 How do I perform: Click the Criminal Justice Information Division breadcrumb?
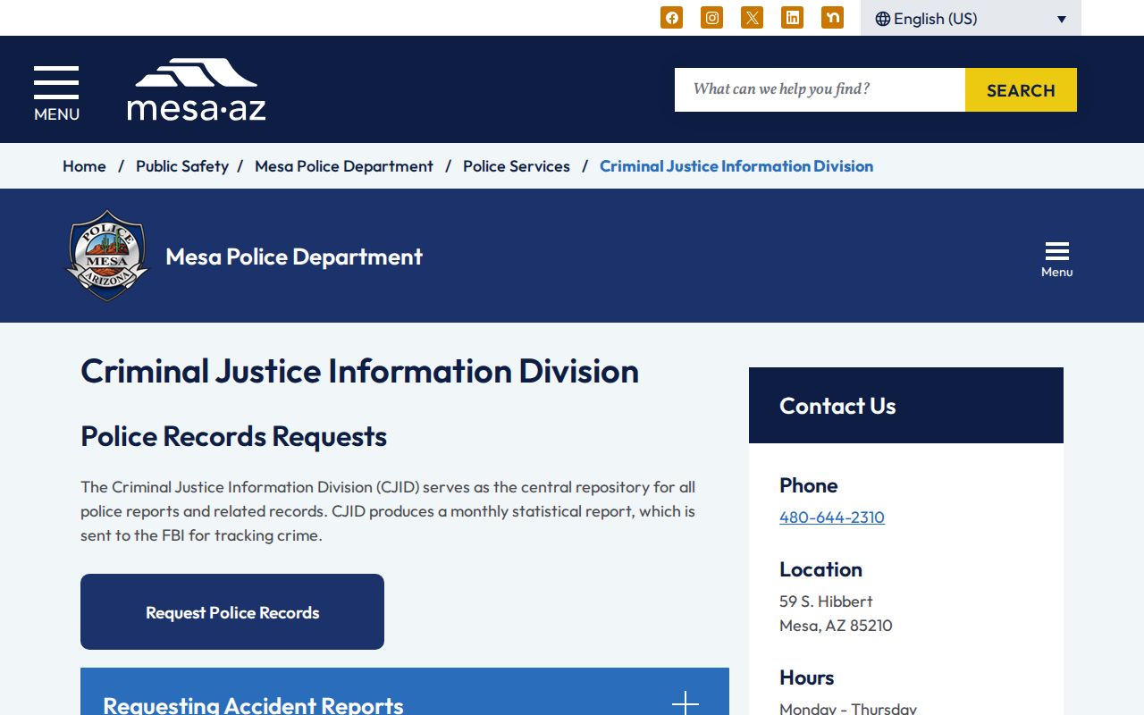[736, 166]
